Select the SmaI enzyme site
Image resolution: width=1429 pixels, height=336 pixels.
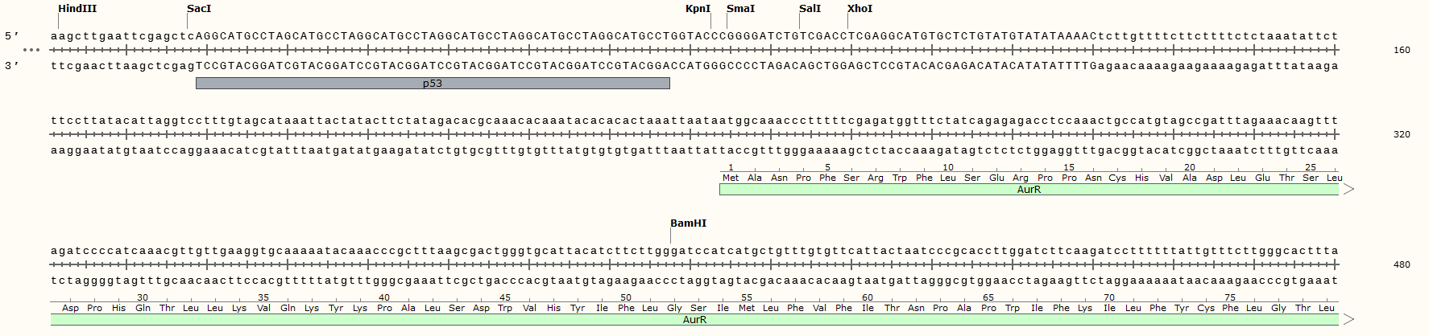point(740,9)
